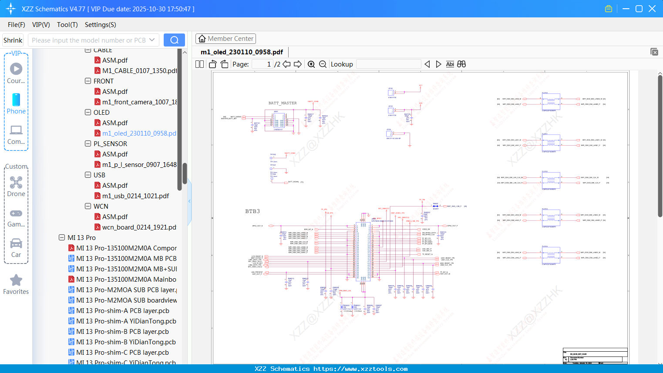Image resolution: width=663 pixels, height=373 pixels.
Task: Go to next page arrow
Action: click(298, 64)
